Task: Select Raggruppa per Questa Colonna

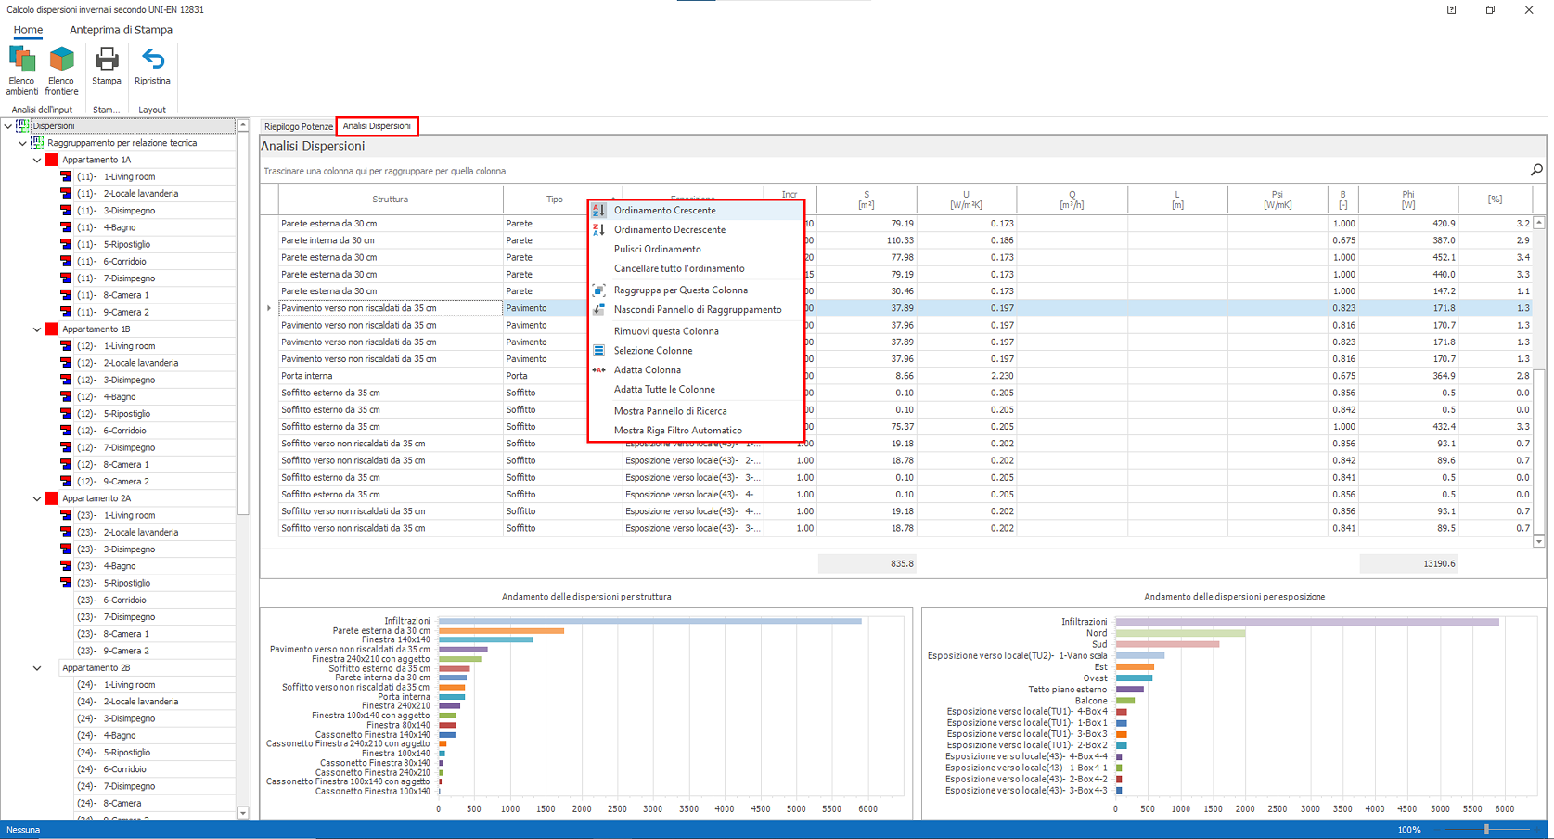Action: [x=680, y=290]
